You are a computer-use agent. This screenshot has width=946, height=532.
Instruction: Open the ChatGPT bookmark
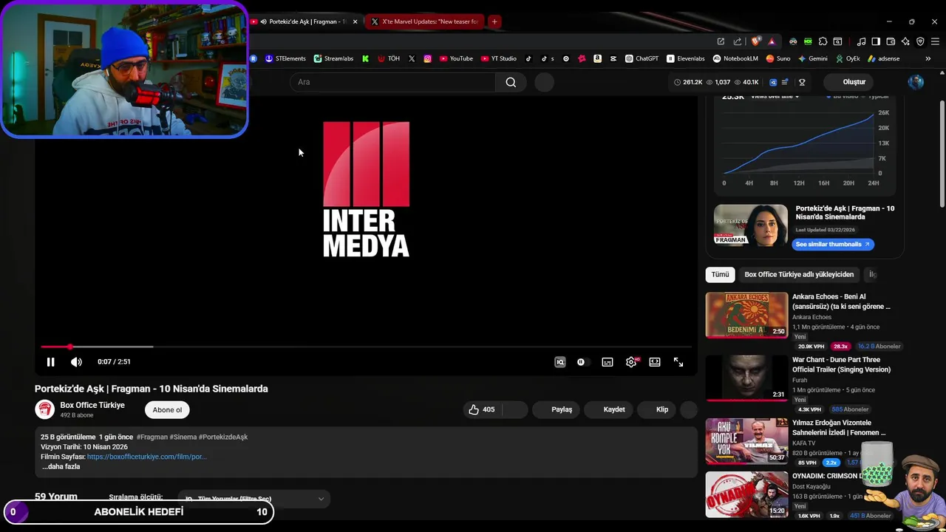(x=642, y=58)
